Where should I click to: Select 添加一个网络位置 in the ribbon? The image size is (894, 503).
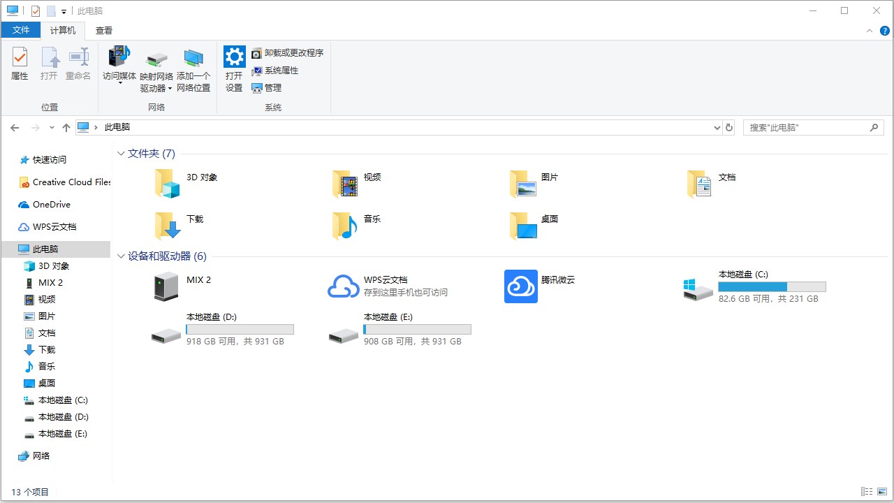[x=193, y=70]
